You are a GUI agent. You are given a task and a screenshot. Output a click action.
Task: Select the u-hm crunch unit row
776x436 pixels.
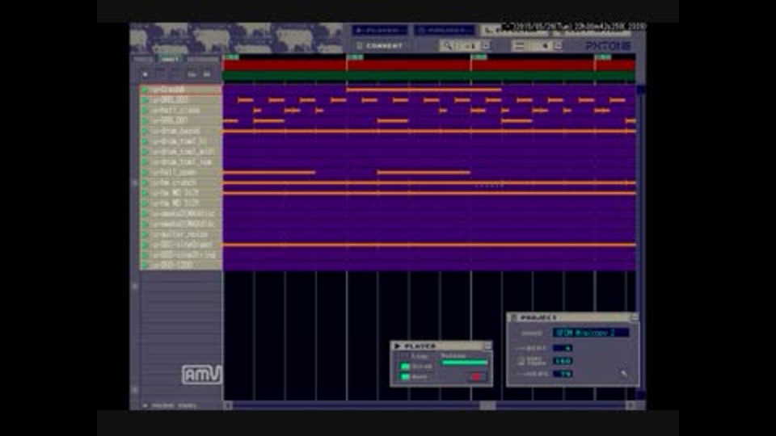(x=180, y=183)
